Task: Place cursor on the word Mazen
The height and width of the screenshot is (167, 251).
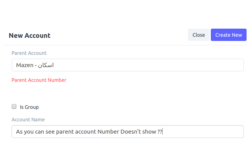Action: [x=25, y=65]
